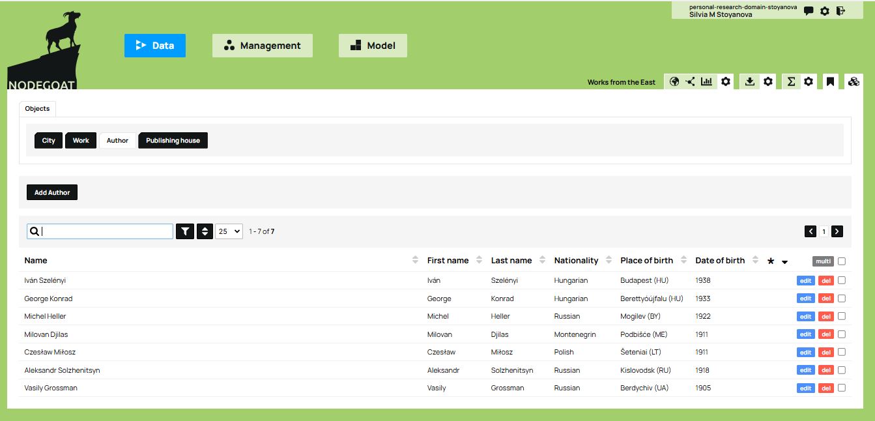875x421 pixels.
Task: Open the geographic visualization globe icon
Action: (674, 81)
